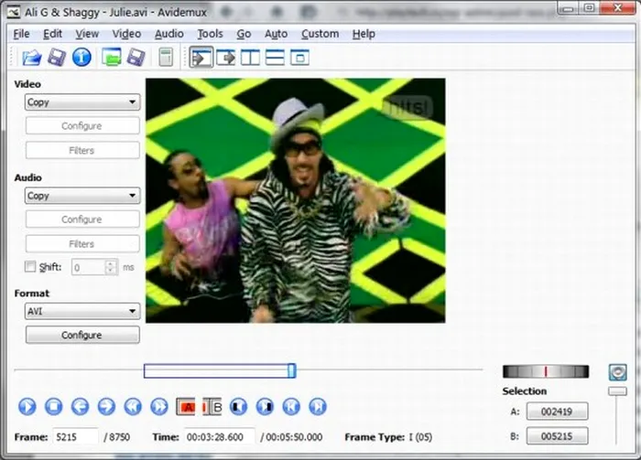Switch to output view mode button
641x460 pixels.
[x=225, y=58]
